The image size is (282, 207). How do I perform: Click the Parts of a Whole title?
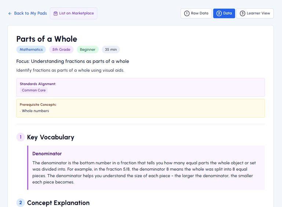47,39
